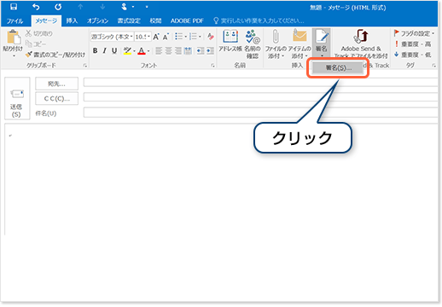The width and height of the screenshot is (442, 307).
Task: Apply yellow text highlight color
Action: [x=127, y=51]
